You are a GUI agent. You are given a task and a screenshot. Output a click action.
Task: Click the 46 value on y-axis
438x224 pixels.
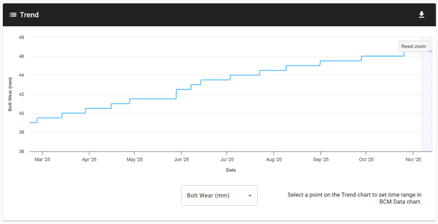point(22,56)
